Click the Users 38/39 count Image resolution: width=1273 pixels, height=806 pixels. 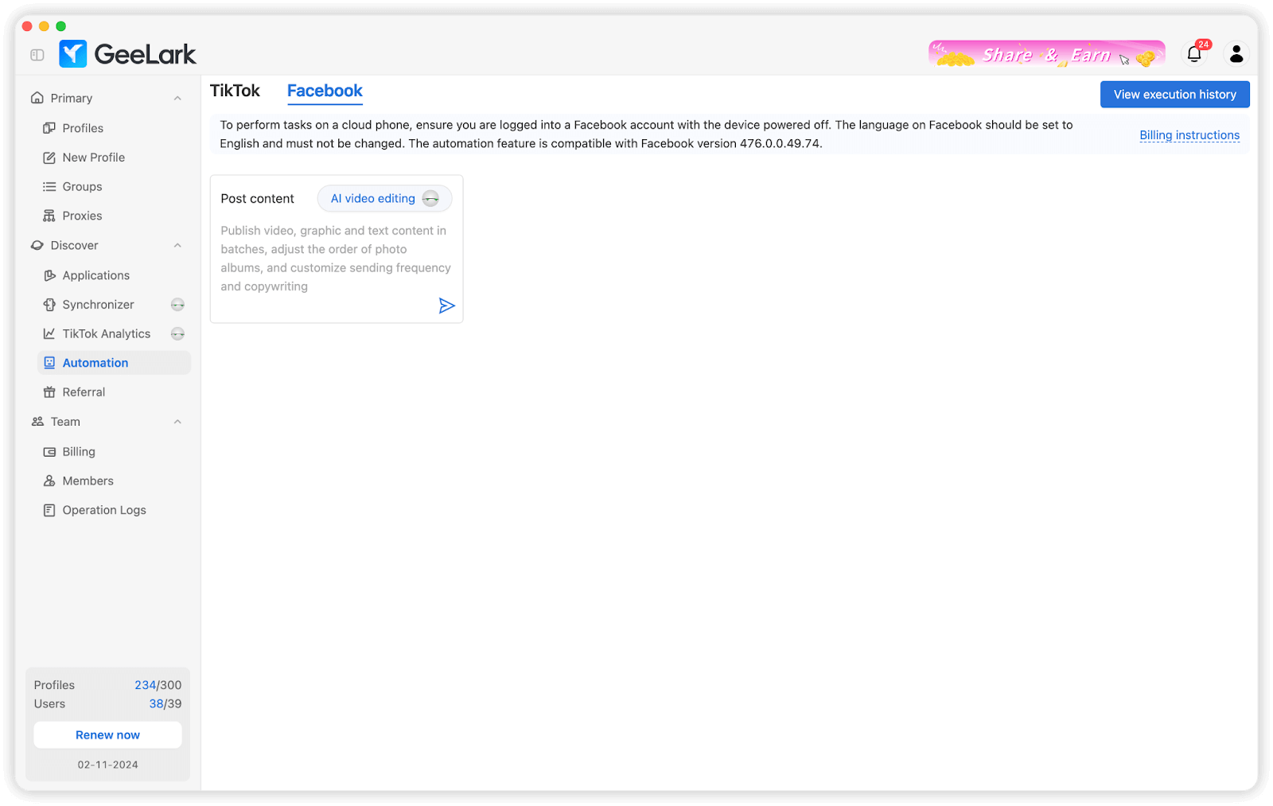pos(165,704)
